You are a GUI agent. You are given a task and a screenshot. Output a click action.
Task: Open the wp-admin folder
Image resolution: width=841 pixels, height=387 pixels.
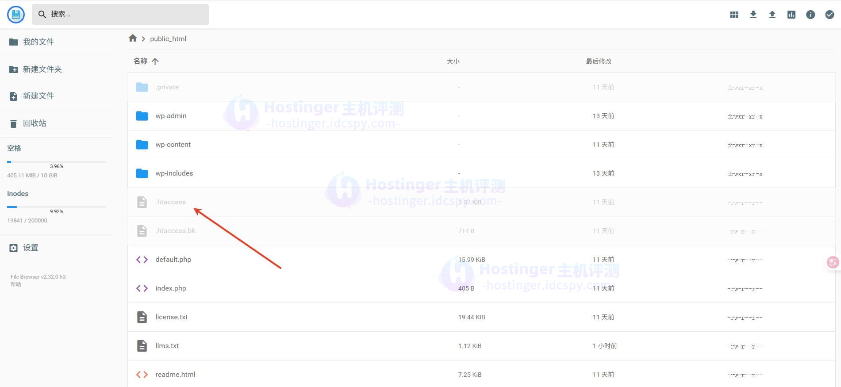point(171,116)
